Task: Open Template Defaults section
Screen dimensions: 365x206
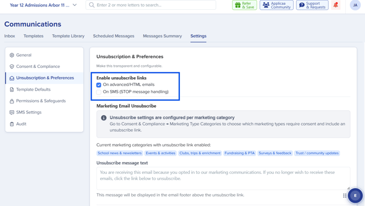Action: tap(44, 90)
